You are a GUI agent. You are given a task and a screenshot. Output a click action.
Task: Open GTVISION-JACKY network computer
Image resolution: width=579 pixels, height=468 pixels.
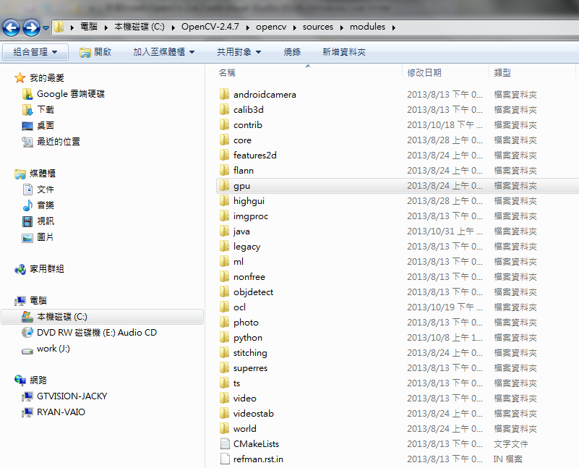pos(64,396)
